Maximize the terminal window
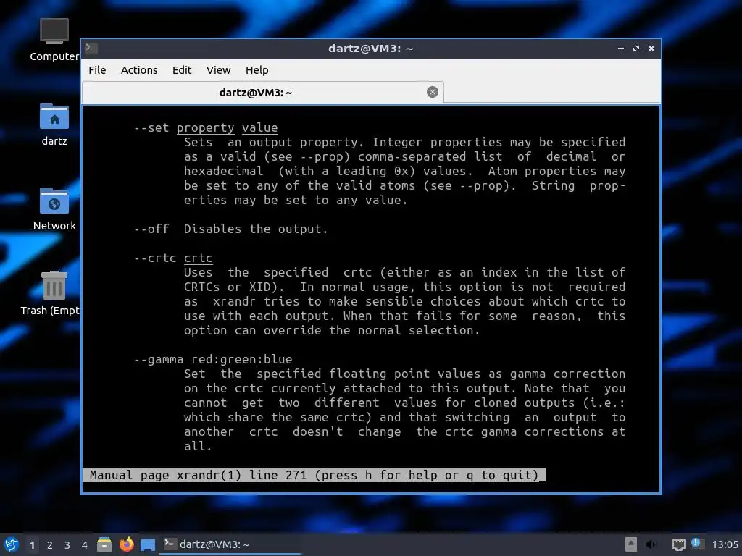Image resolution: width=742 pixels, height=556 pixels. 636,49
